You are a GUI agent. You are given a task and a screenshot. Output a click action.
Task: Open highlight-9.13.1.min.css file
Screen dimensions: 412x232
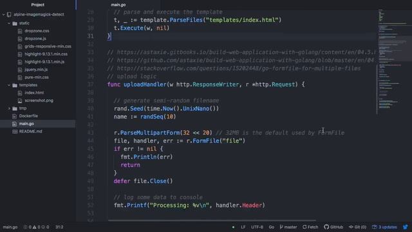click(46, 54)
